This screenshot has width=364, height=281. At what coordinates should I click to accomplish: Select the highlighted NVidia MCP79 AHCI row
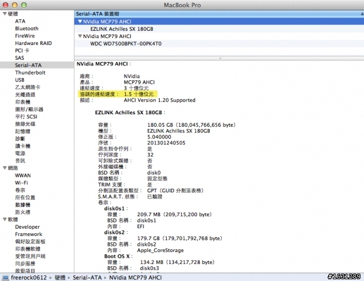[x=219, y=22]
